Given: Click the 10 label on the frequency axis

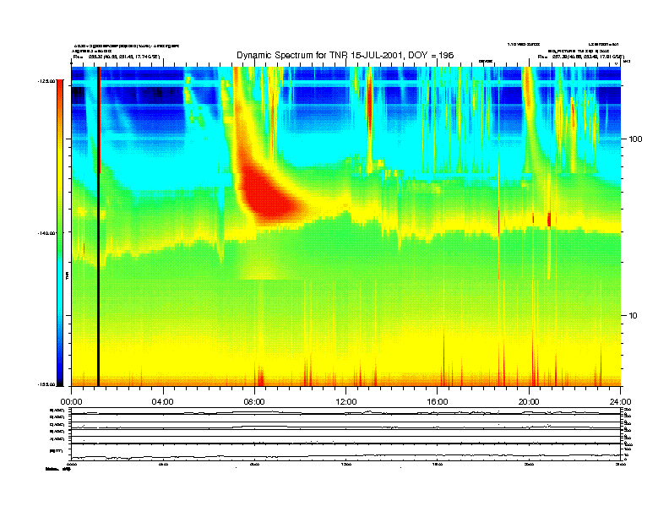Looking at the screenshot, I should [634, 316].
